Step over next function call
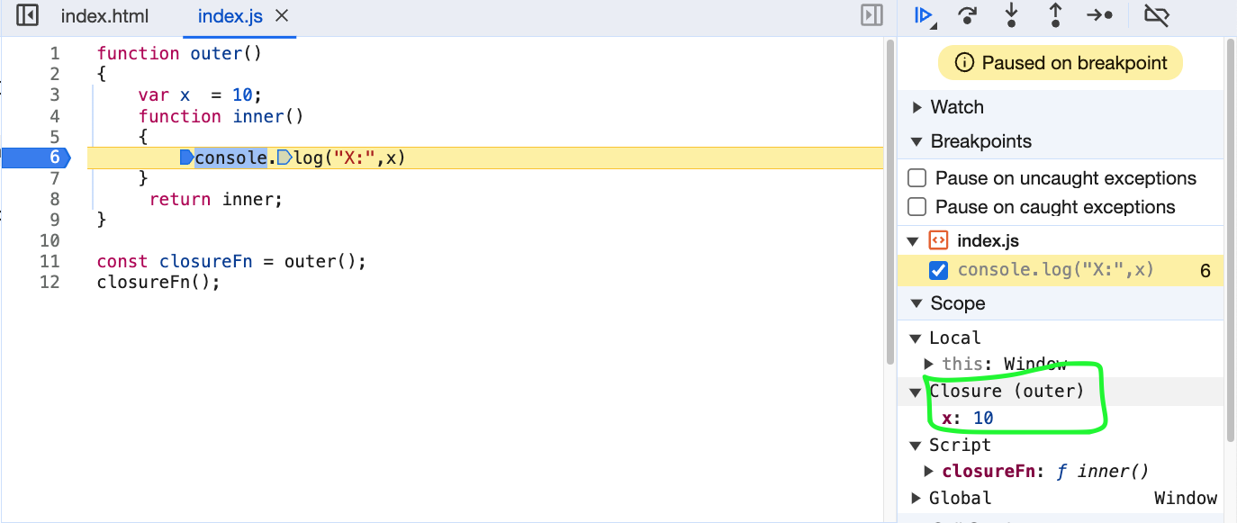The image size is (1237, 523). [x=967, y=15]
